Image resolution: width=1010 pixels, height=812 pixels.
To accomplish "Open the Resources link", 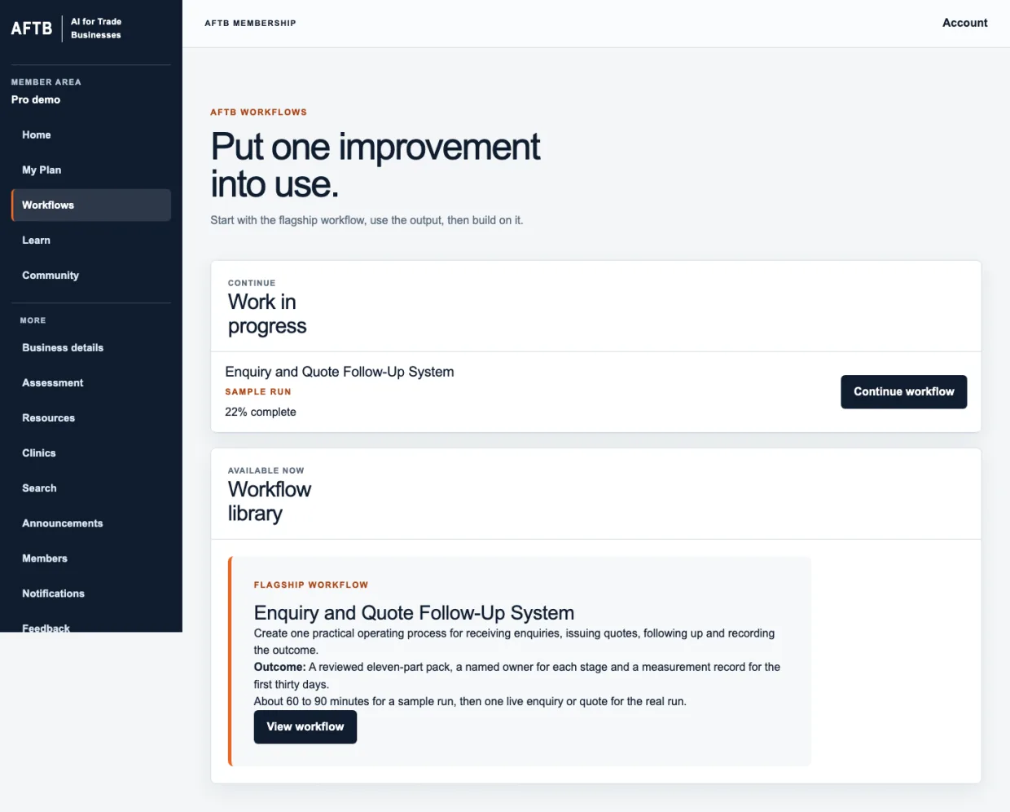I will coord(91,418).
